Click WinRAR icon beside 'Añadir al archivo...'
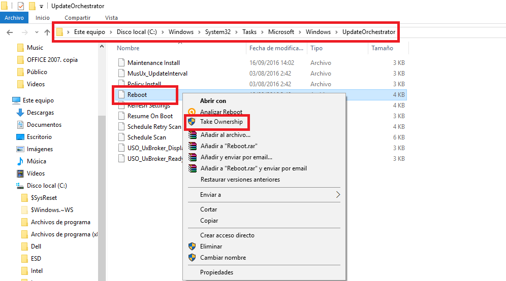The height and width of the screenshot is (281, 506). [x=193, y=135]
